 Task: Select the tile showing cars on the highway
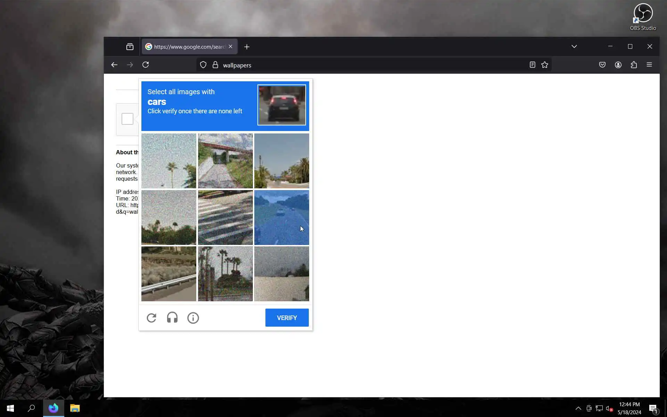click(281, 217)
